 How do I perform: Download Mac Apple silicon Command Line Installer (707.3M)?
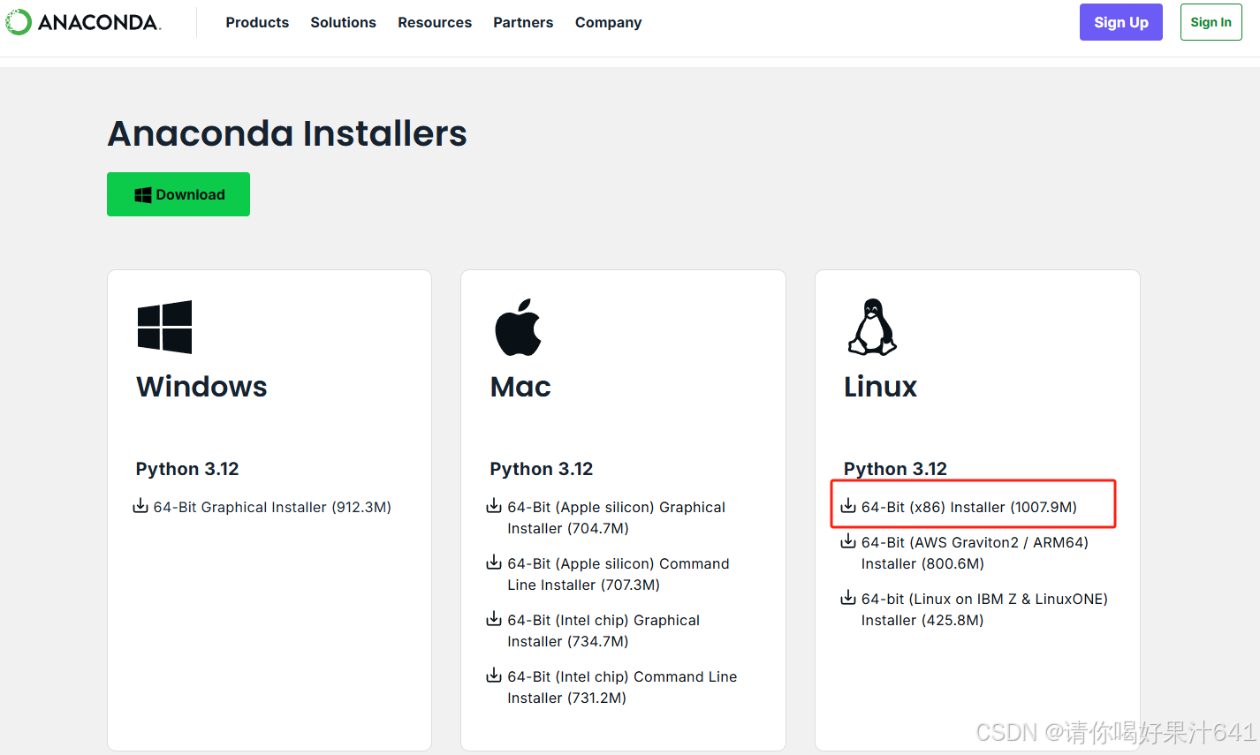(619, 574)
